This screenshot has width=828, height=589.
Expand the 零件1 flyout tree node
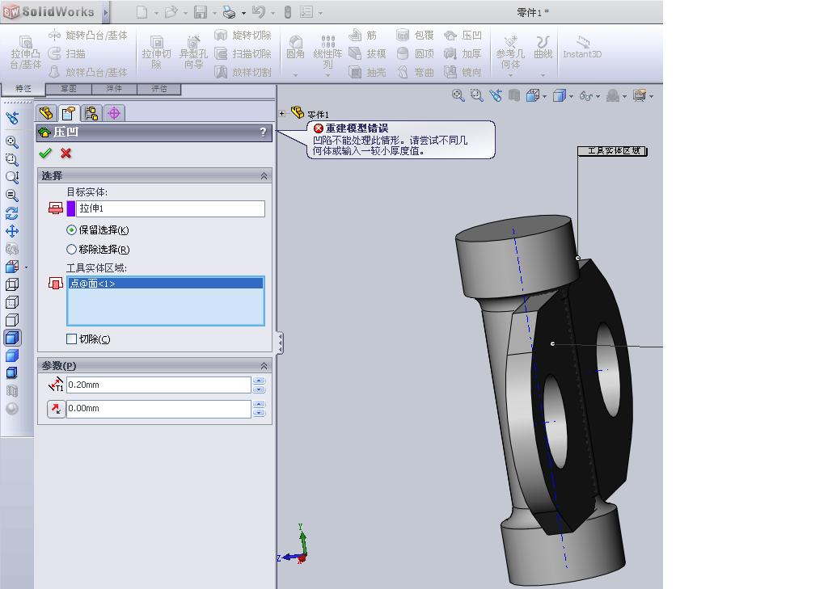(282, 113)
